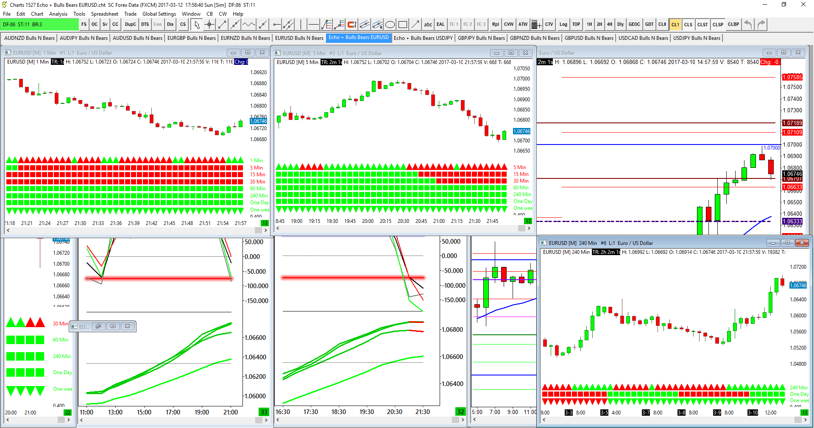Select the arrow drawing tool

415,25
